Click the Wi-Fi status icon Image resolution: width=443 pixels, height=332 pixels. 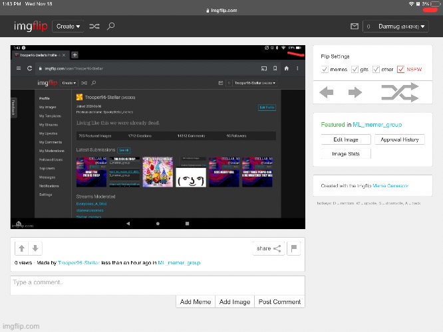click(411, 4)
